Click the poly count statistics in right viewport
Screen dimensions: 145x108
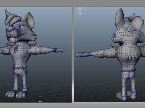[x=85, y=10]
